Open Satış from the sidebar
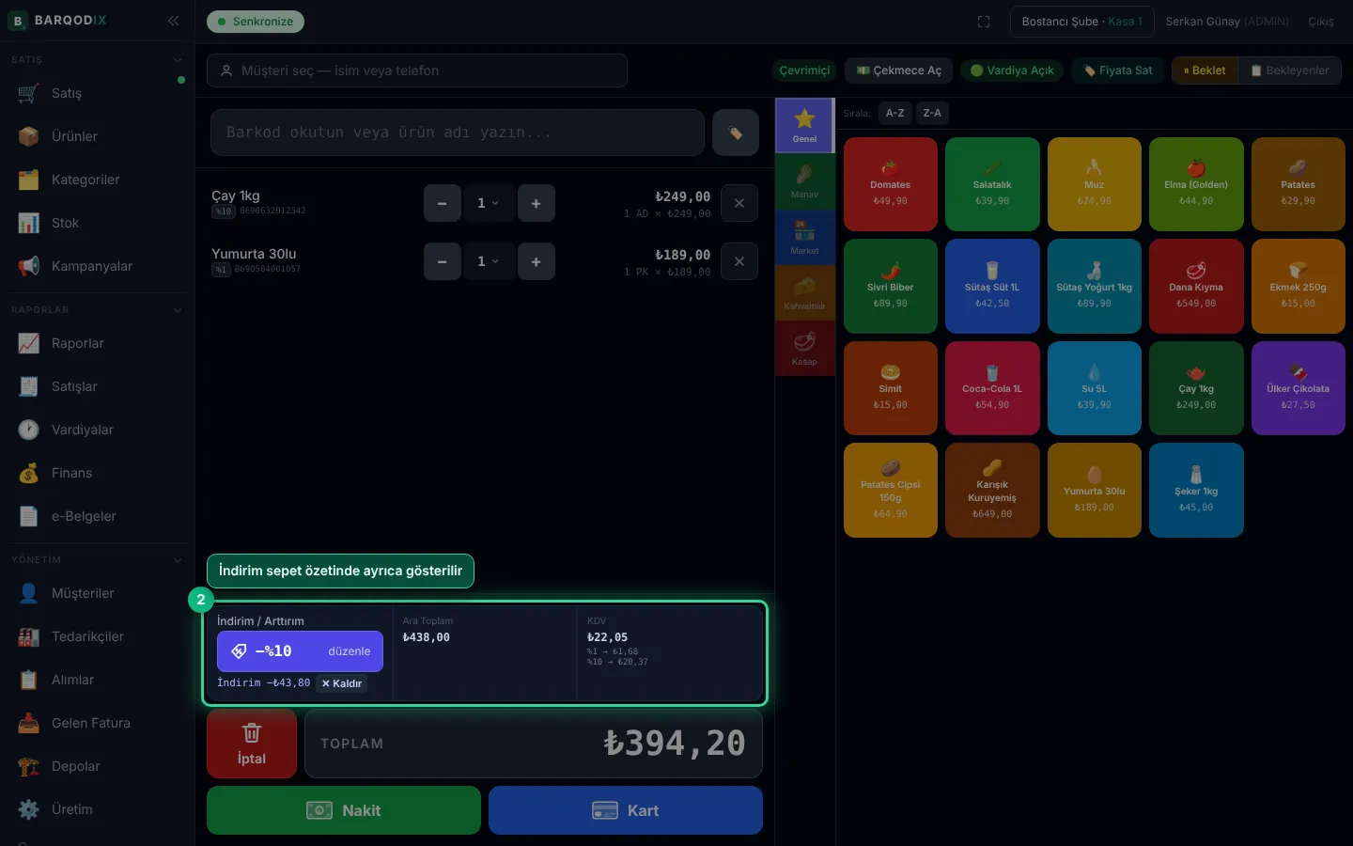 (x=97, y=93)
